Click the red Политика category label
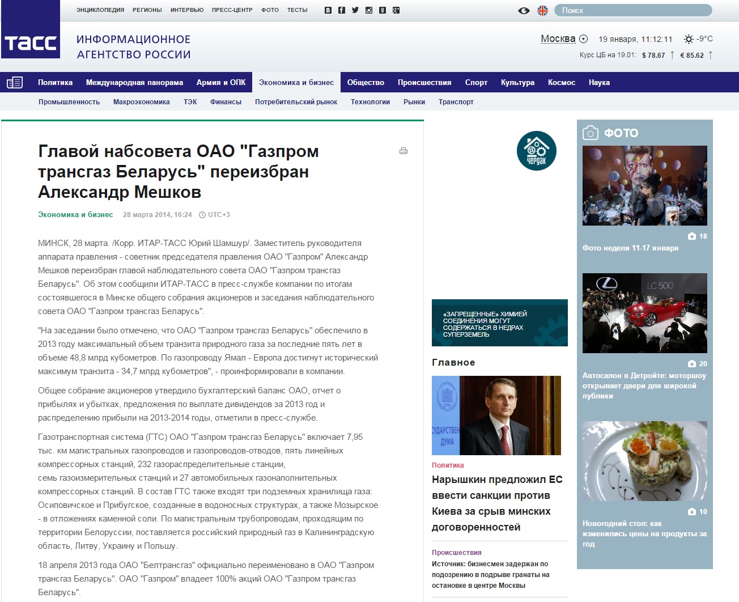The image size is (739, 602). (448, 465)
